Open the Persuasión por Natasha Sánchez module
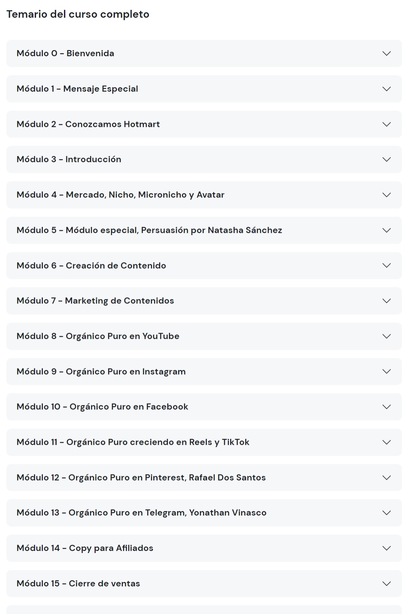The image size is (405, 614). coord(149,230)
